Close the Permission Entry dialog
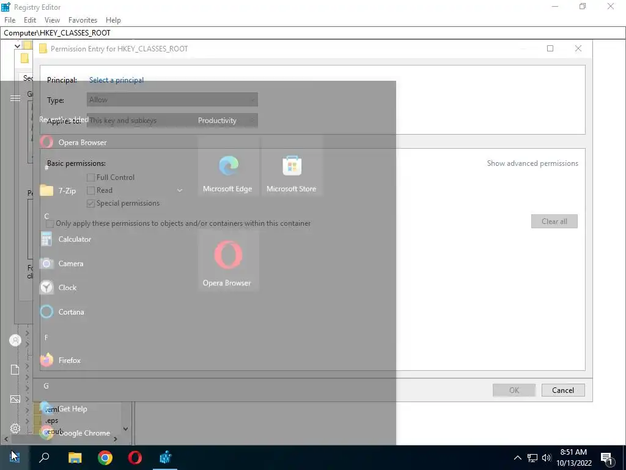The height and width of the screenshot is (470, 626). pos(578,48)
